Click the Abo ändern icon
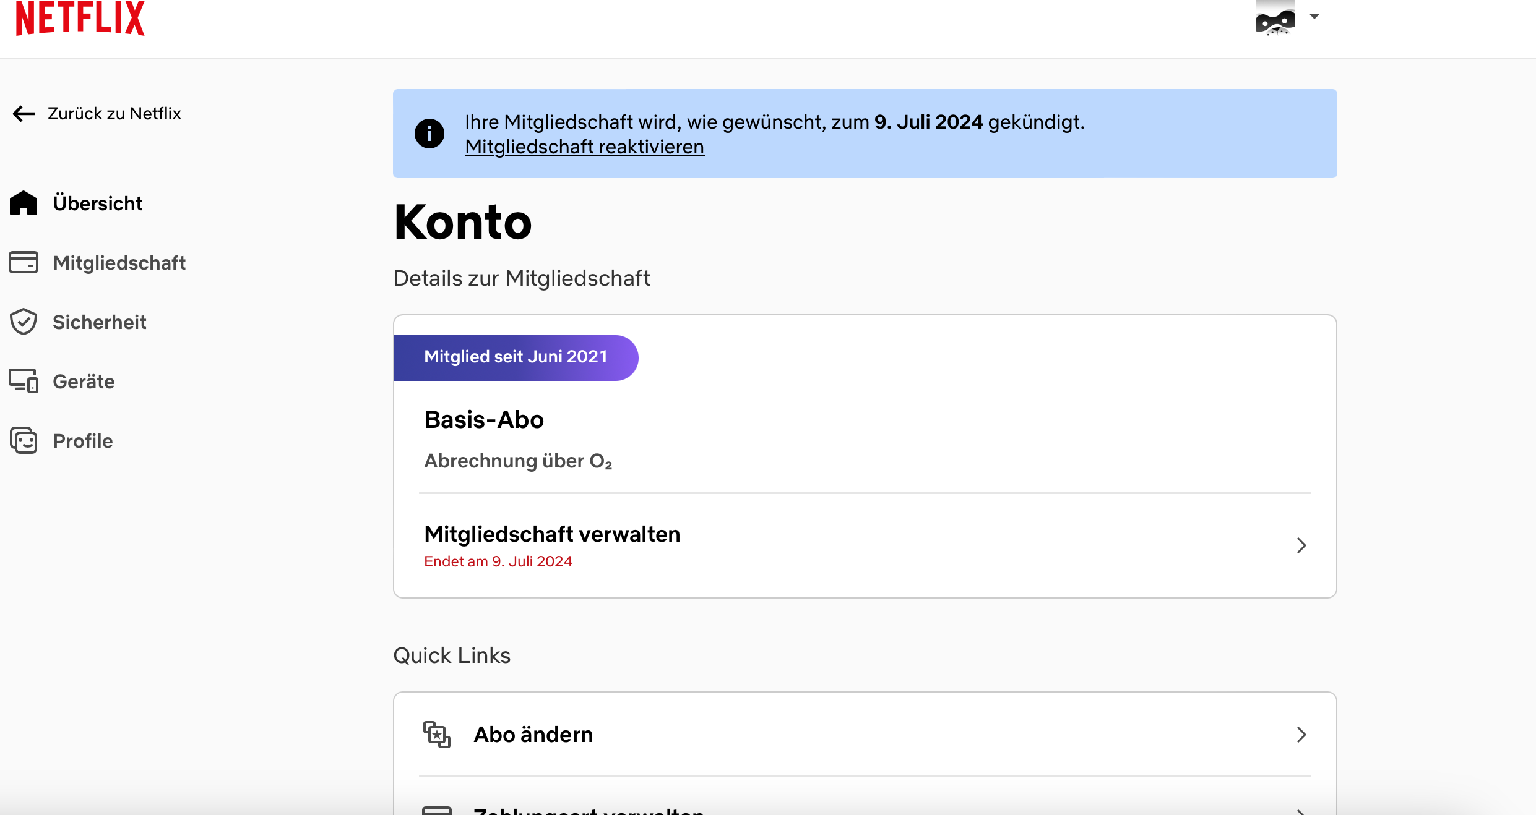The width and height of the screenshot is (1536, 815). click(437, 735)
